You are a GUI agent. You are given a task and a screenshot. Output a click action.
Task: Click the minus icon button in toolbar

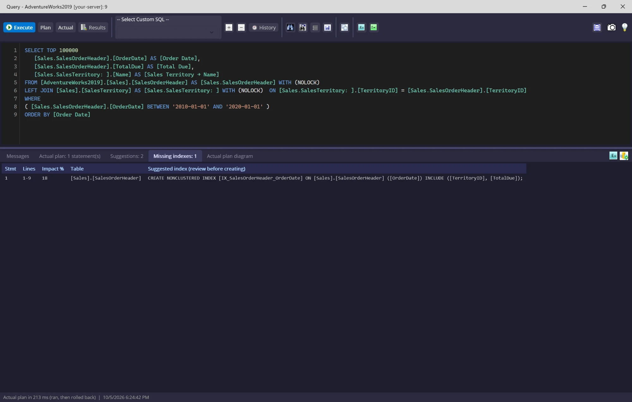point(241,27)
